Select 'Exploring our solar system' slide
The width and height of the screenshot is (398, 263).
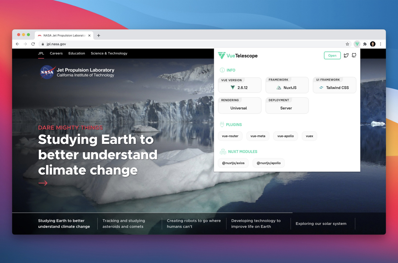tap(321, 223)
